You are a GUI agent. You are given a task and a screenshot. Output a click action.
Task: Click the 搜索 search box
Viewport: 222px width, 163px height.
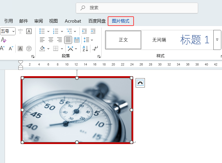[137, 8]
